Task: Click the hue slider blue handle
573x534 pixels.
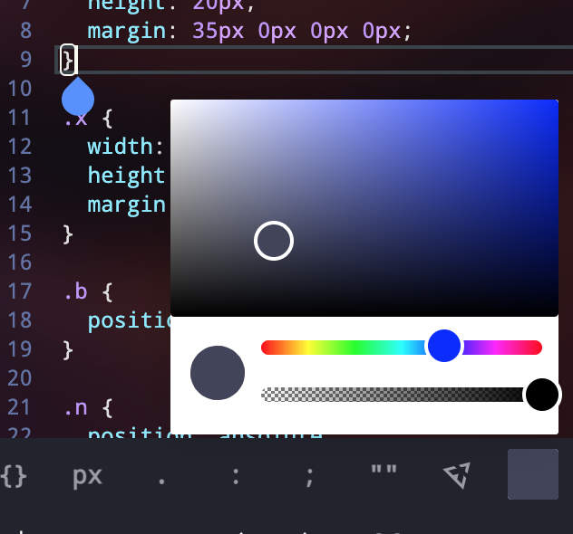Action: point(444,346)
